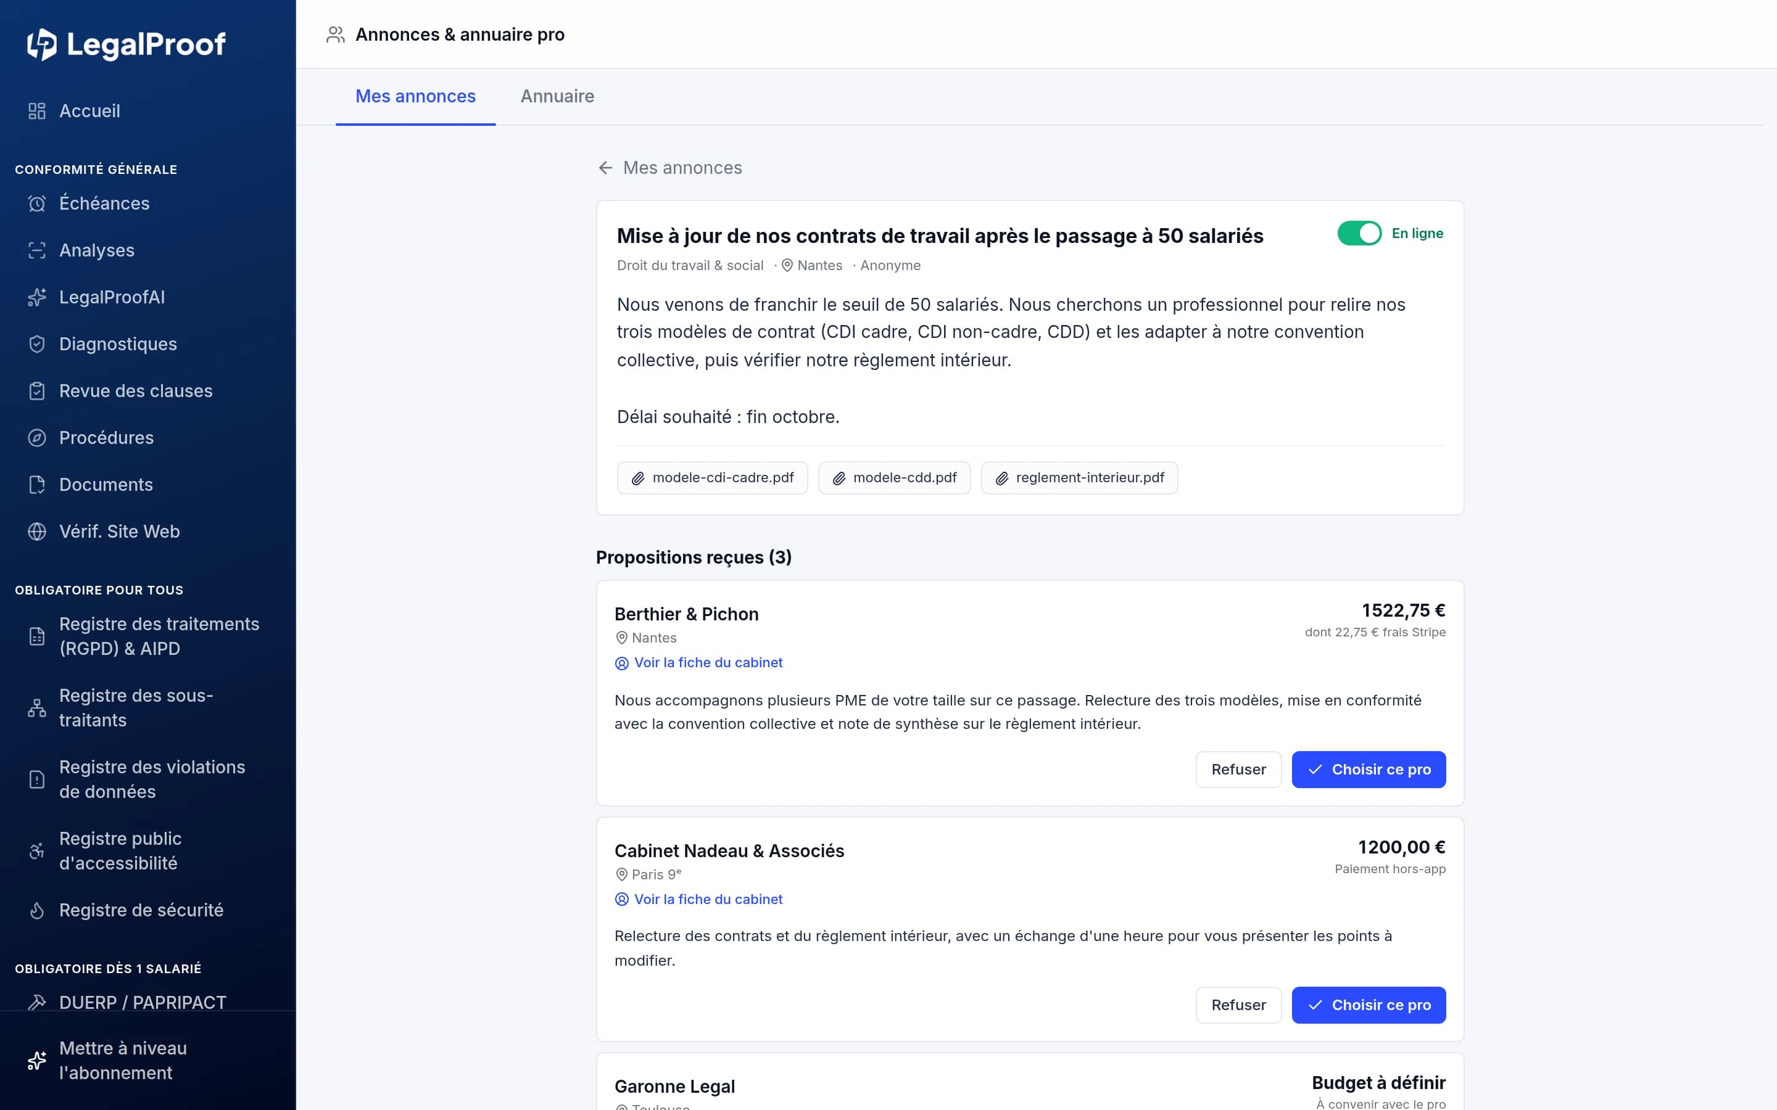This screenshot has height=1110, width=1777.
Task: Open Échéances clock icon
Action: (37, 203)
